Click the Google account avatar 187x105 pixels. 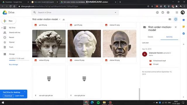[183, 13]
